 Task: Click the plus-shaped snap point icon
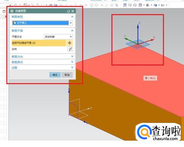tap(102, 5)
